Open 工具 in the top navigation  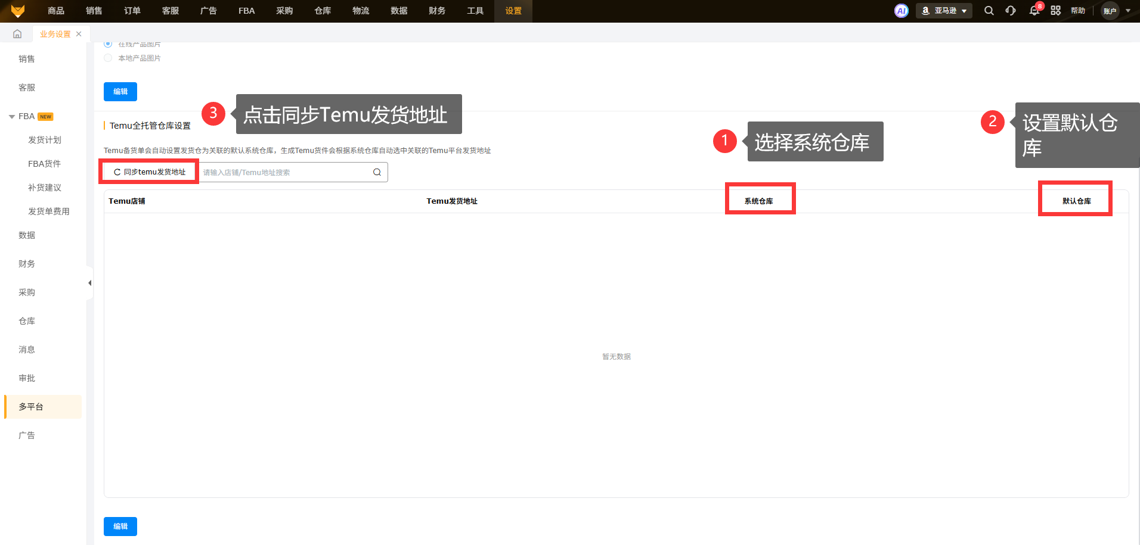[475, 11]
